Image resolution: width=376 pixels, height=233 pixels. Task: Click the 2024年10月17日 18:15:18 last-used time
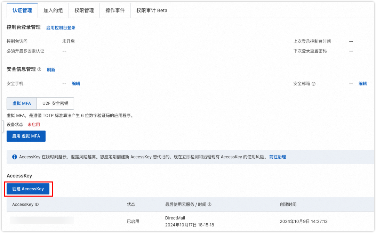tap(190, 225)
